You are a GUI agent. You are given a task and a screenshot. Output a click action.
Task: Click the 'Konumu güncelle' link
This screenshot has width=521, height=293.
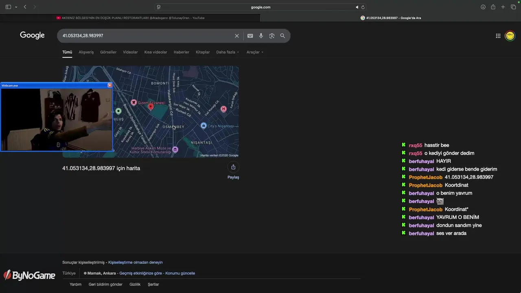pos(180,273)
